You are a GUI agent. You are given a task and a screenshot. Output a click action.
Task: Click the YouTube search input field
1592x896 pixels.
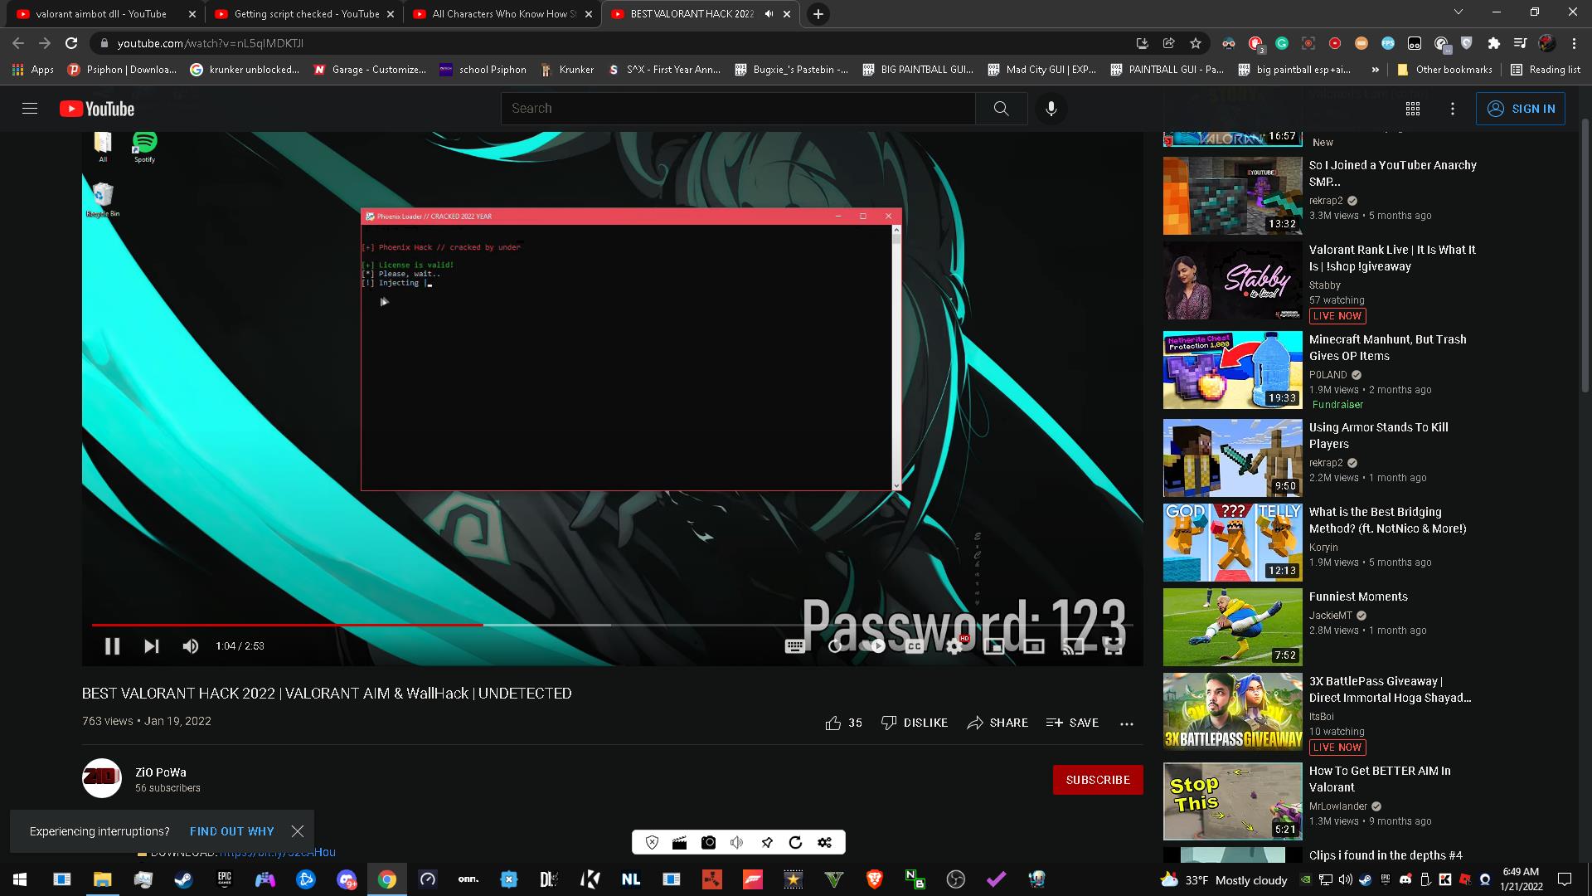[x=738, y=109]
